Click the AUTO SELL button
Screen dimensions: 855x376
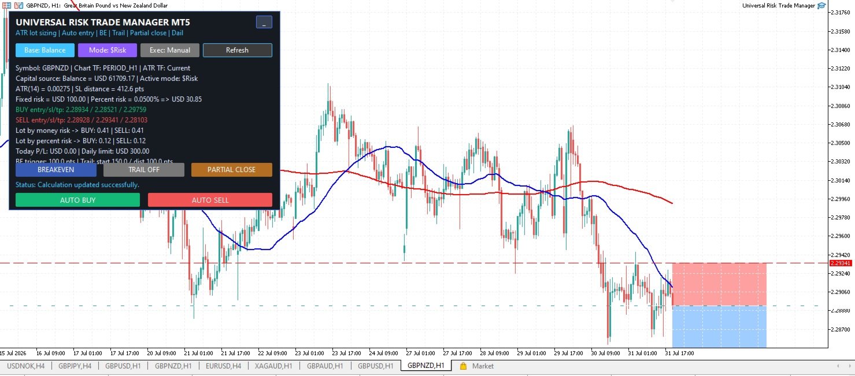tap(210, 200)
